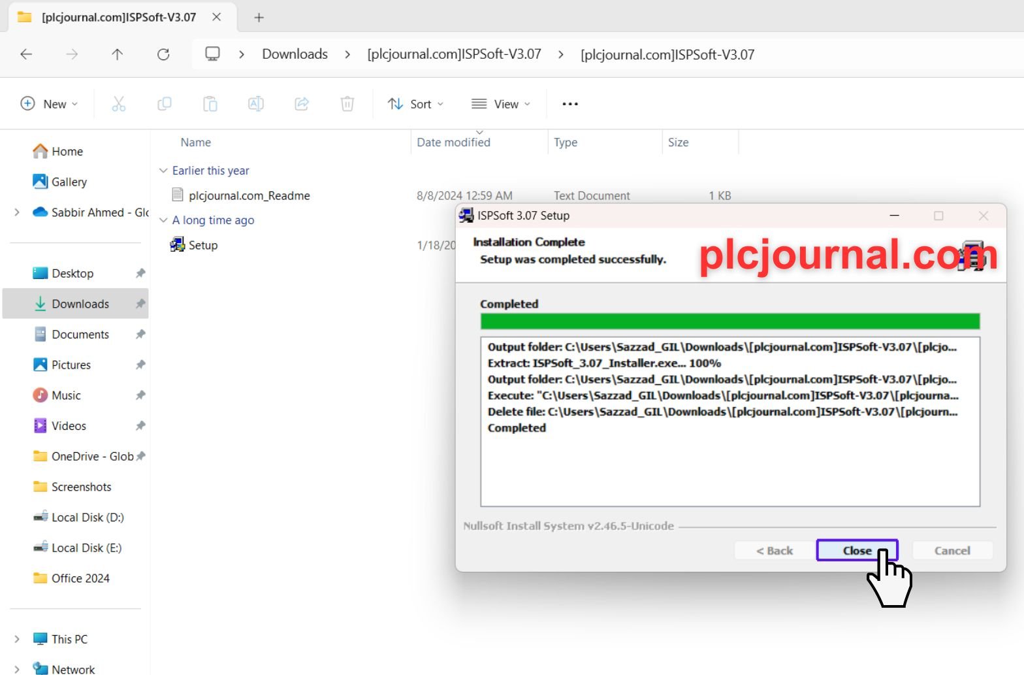
Task: Click the pin icon beside Documents
Action: tap(140, 335)
